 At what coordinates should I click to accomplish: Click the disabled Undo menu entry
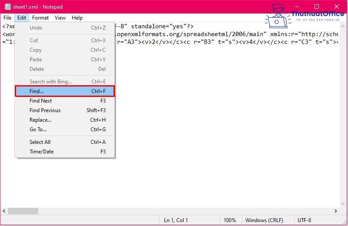click(65, 28)
